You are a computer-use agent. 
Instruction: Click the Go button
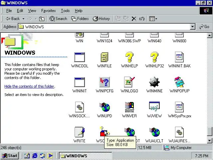pyautogui.click(x=204, y=27)
